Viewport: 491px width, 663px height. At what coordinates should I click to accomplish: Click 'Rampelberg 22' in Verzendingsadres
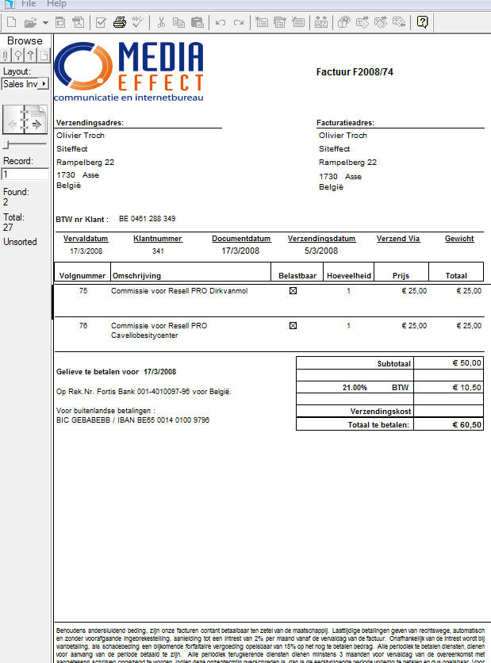pyautogui.click(x=86, y=163)
